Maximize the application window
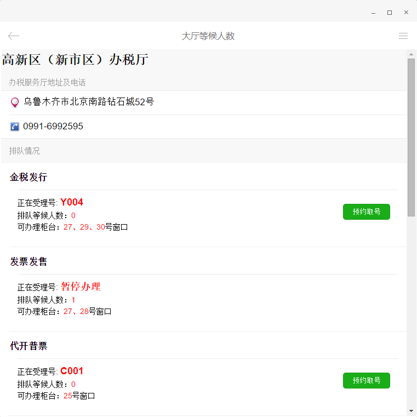This screenshot has height=417, width=417. pyautogui.click(x=390, y=12)
